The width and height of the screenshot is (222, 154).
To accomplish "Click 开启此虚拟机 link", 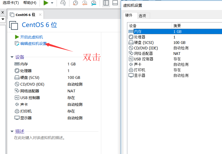I will (31, 37).
